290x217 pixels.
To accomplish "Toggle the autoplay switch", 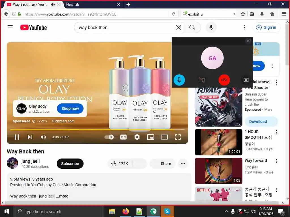I will tap(109, 137).
